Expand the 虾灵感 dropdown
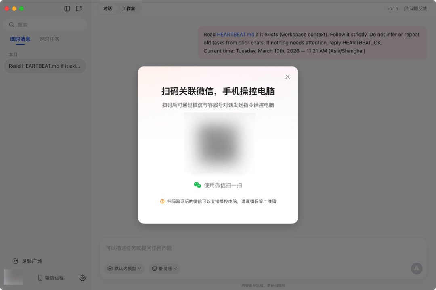 [164, 268]
